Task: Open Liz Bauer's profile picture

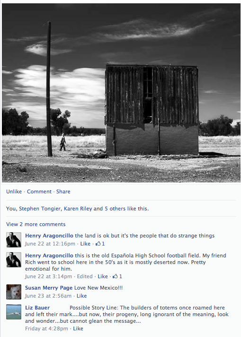Action: (x=14, y=312)
